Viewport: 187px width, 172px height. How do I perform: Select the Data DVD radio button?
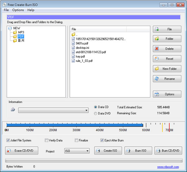tap(95, 114)
